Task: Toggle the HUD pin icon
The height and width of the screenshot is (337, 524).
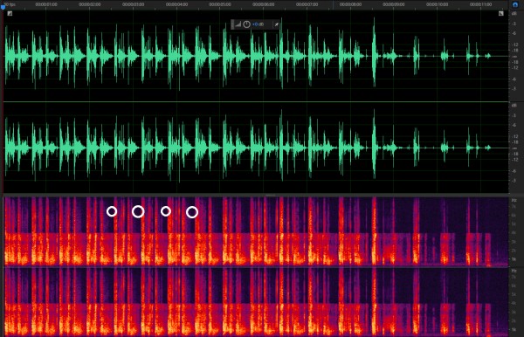Action: pyautogui.click(x=276, y=24)
